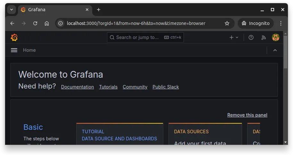Image resolution: width=293 pixels, height=155 pixels.
Task: Expand the plus New dropdown
Action: pos(234,37)
